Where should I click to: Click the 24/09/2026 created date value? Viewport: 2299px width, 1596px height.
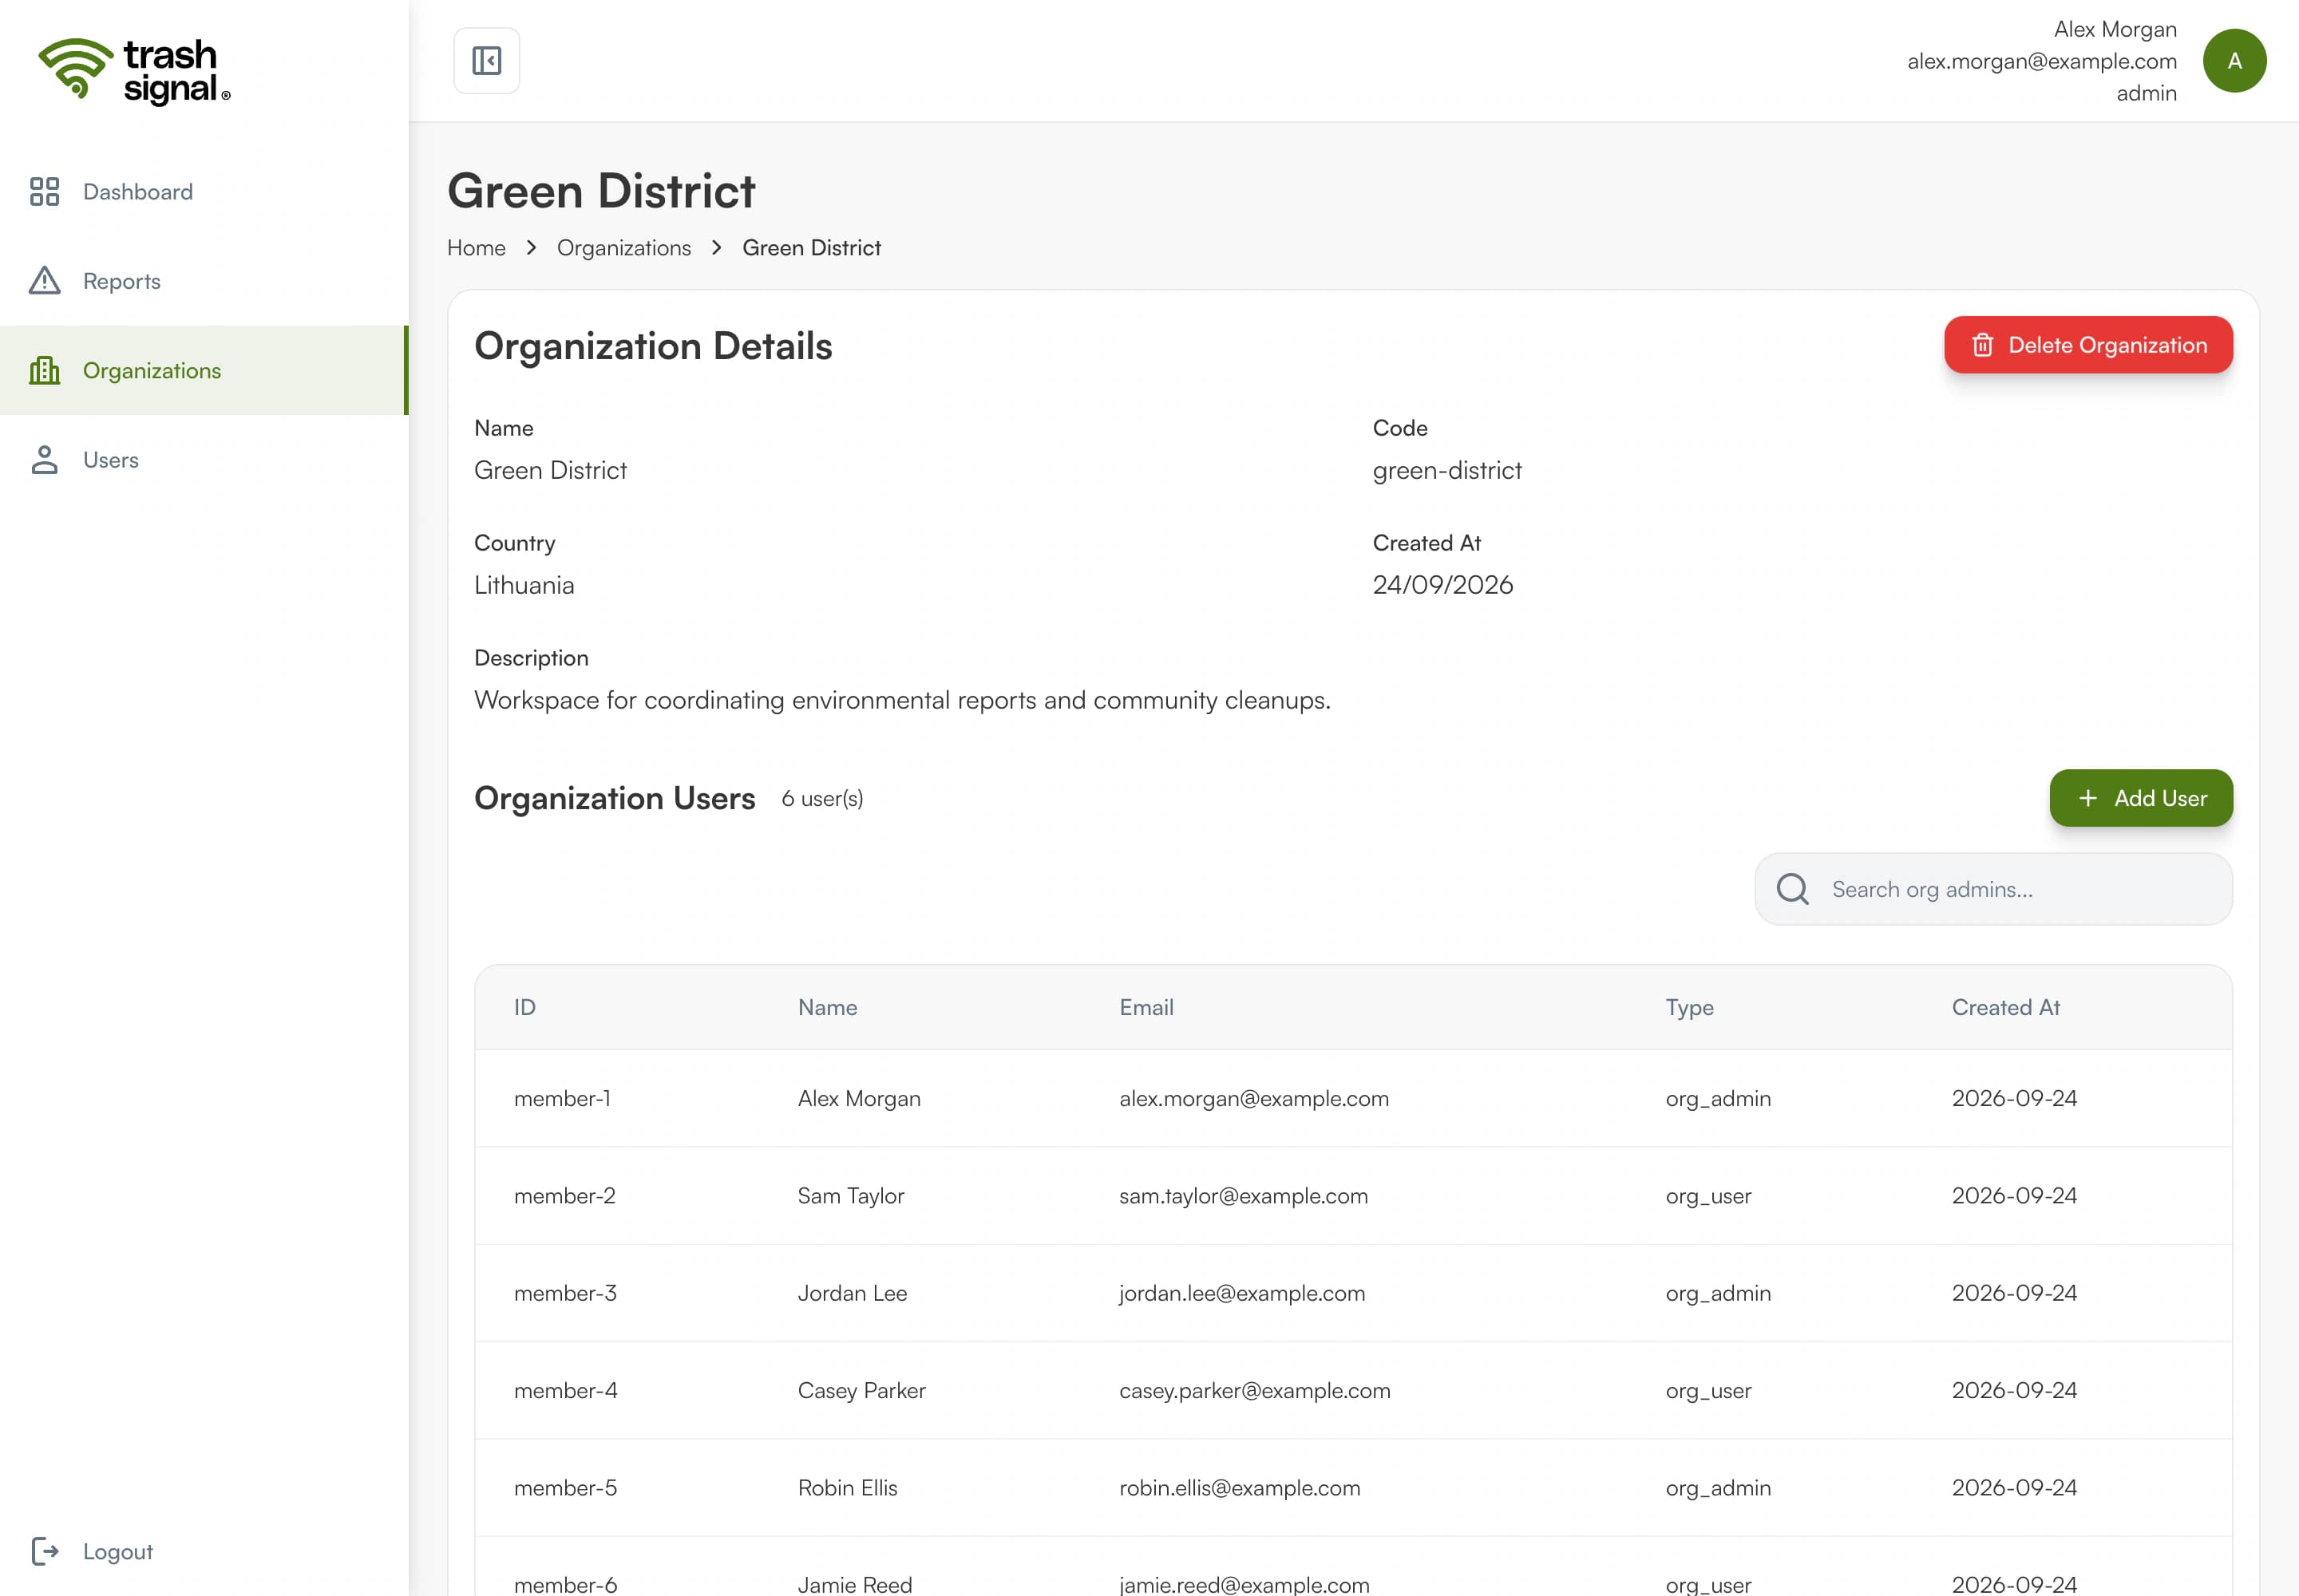click(1442, 585)
